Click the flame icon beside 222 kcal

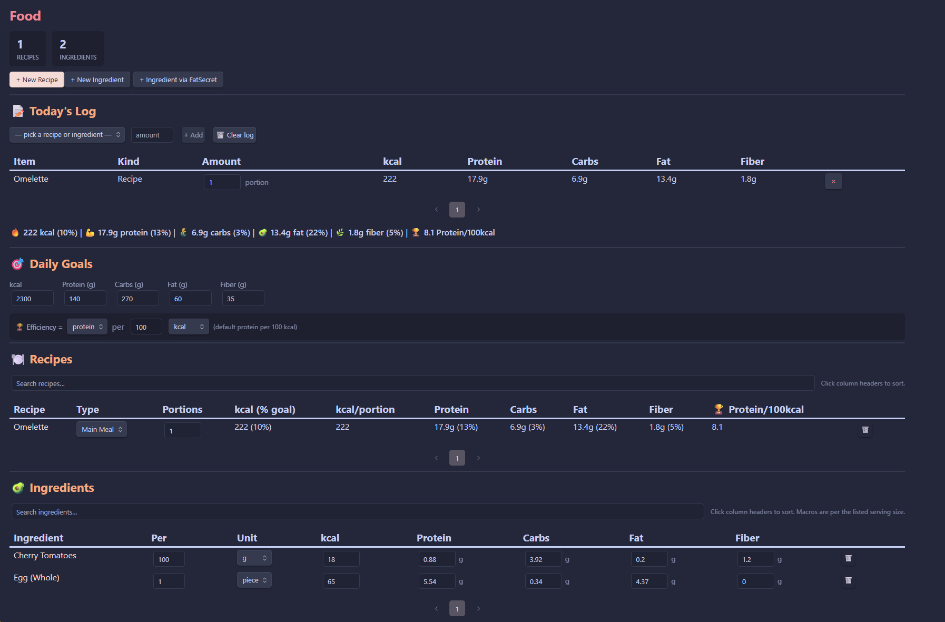[15, 232]
